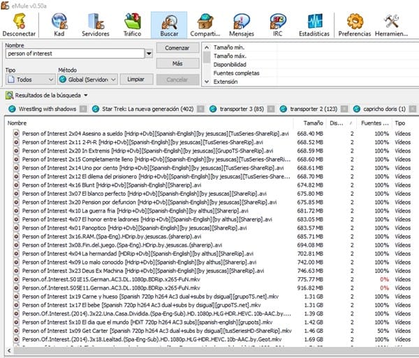Close the transporter 3 (85) tab

pos(271,109)
